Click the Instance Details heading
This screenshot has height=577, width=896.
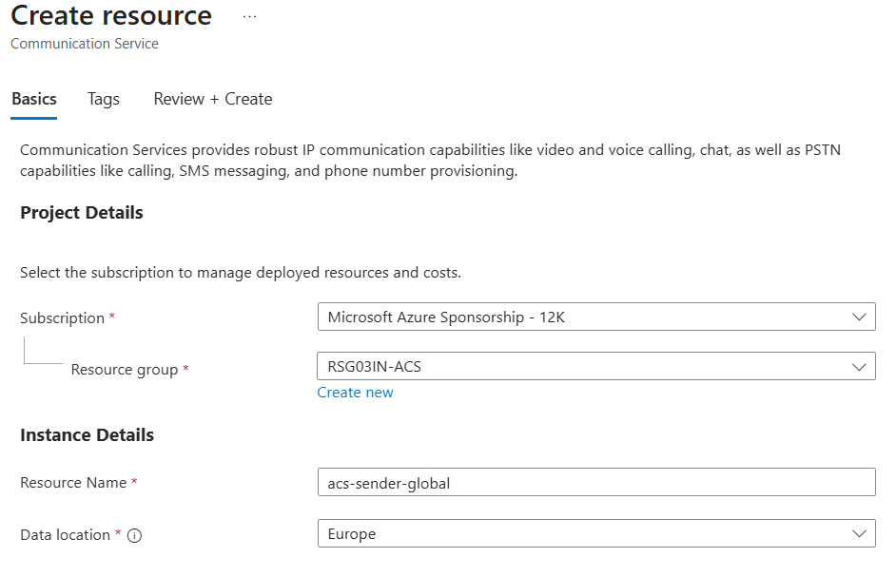87,434
